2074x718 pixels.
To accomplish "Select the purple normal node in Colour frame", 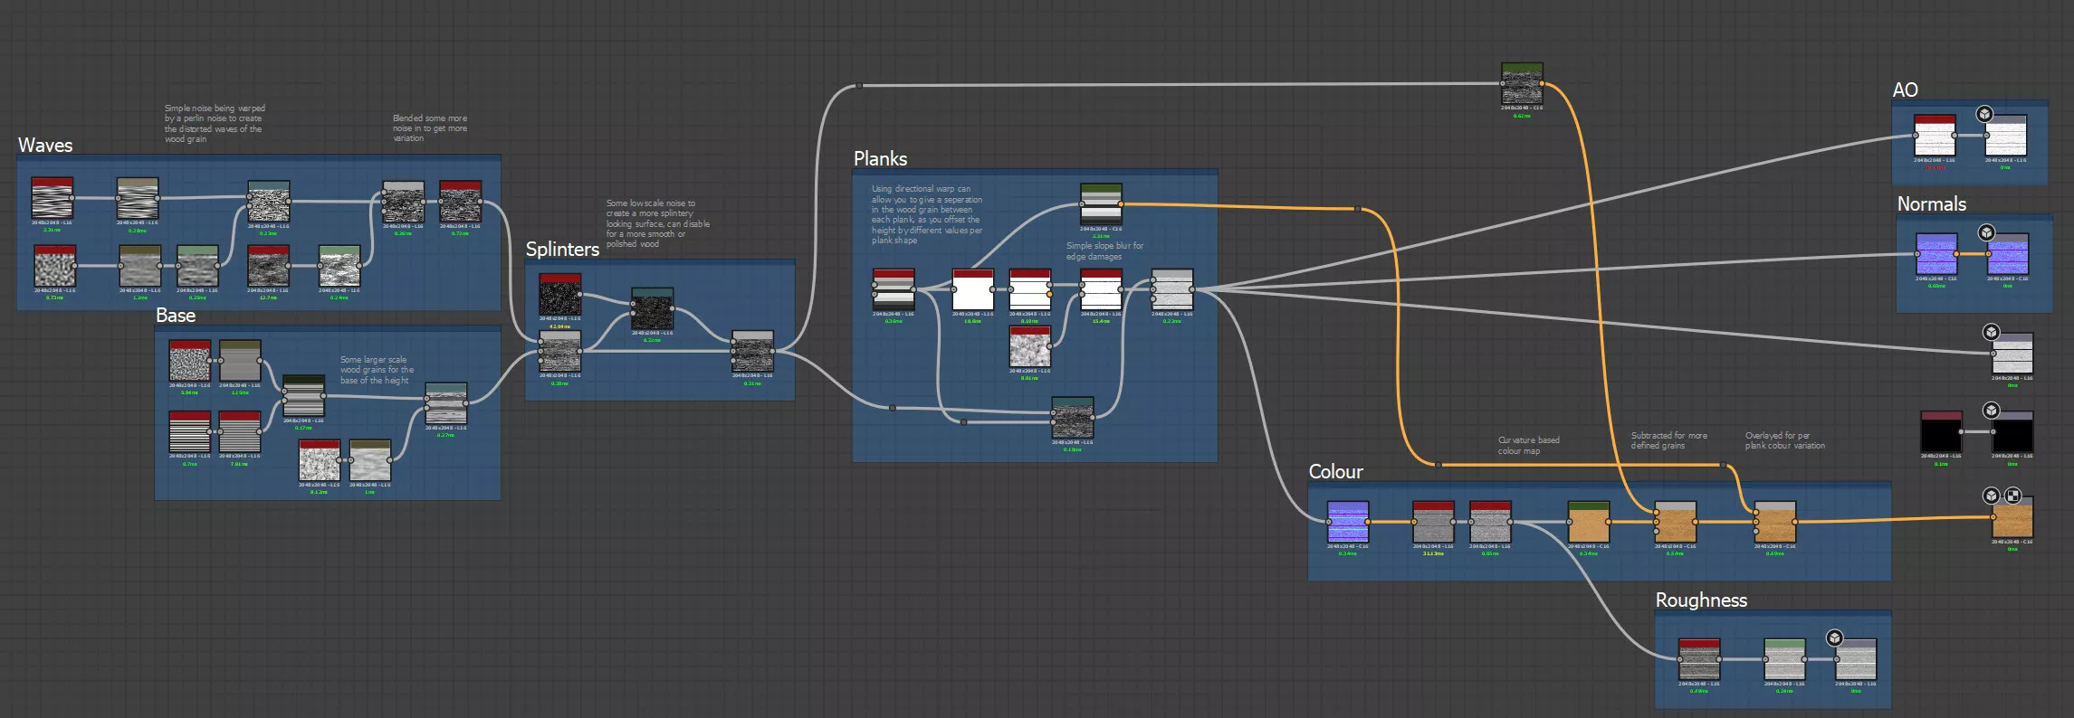I will pos(1348,523).
